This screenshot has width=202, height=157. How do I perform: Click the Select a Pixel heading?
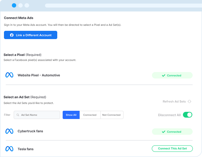coord(22,55)
